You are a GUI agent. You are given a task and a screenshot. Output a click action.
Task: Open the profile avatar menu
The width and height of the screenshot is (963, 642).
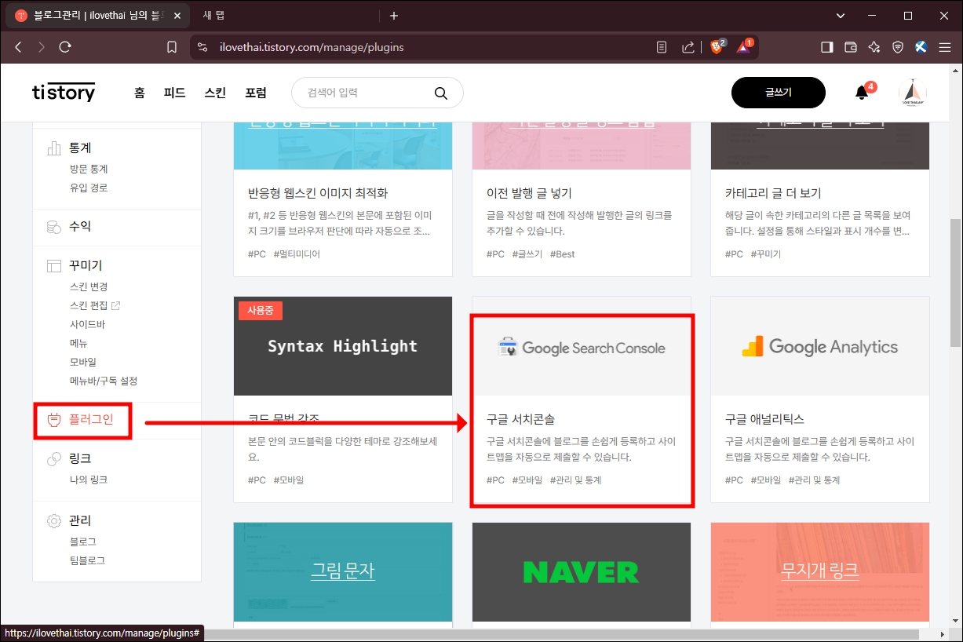pos(913,93)
